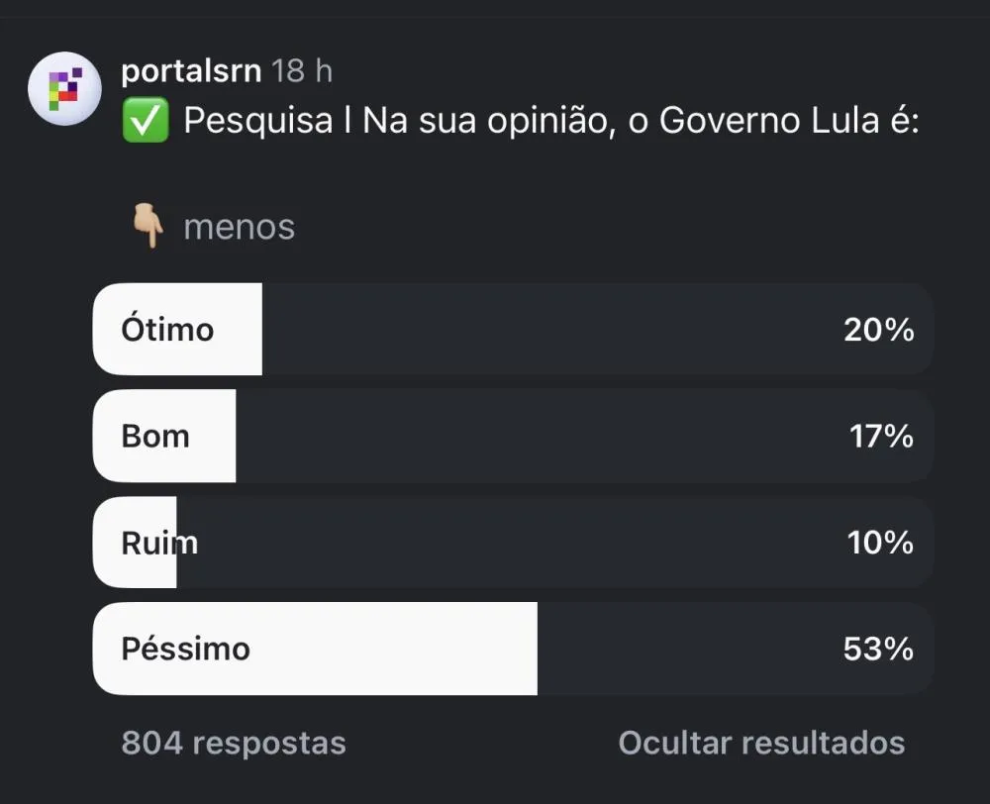Viewport: 990px width, 804px height.
Task: Click the pointing-down hand emoji
Action: (149, 226)
